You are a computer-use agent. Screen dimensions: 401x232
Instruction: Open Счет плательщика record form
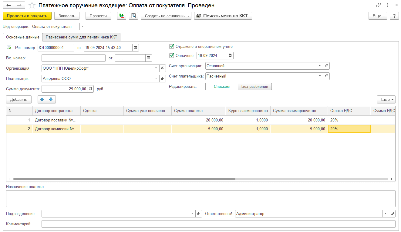pyautogui.click(x=326, y=76)
